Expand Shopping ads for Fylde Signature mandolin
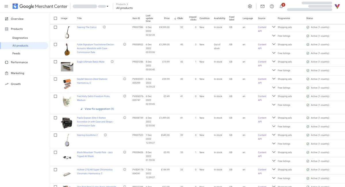345x187 pixels. pyautogui.click(x=274, y=44)
